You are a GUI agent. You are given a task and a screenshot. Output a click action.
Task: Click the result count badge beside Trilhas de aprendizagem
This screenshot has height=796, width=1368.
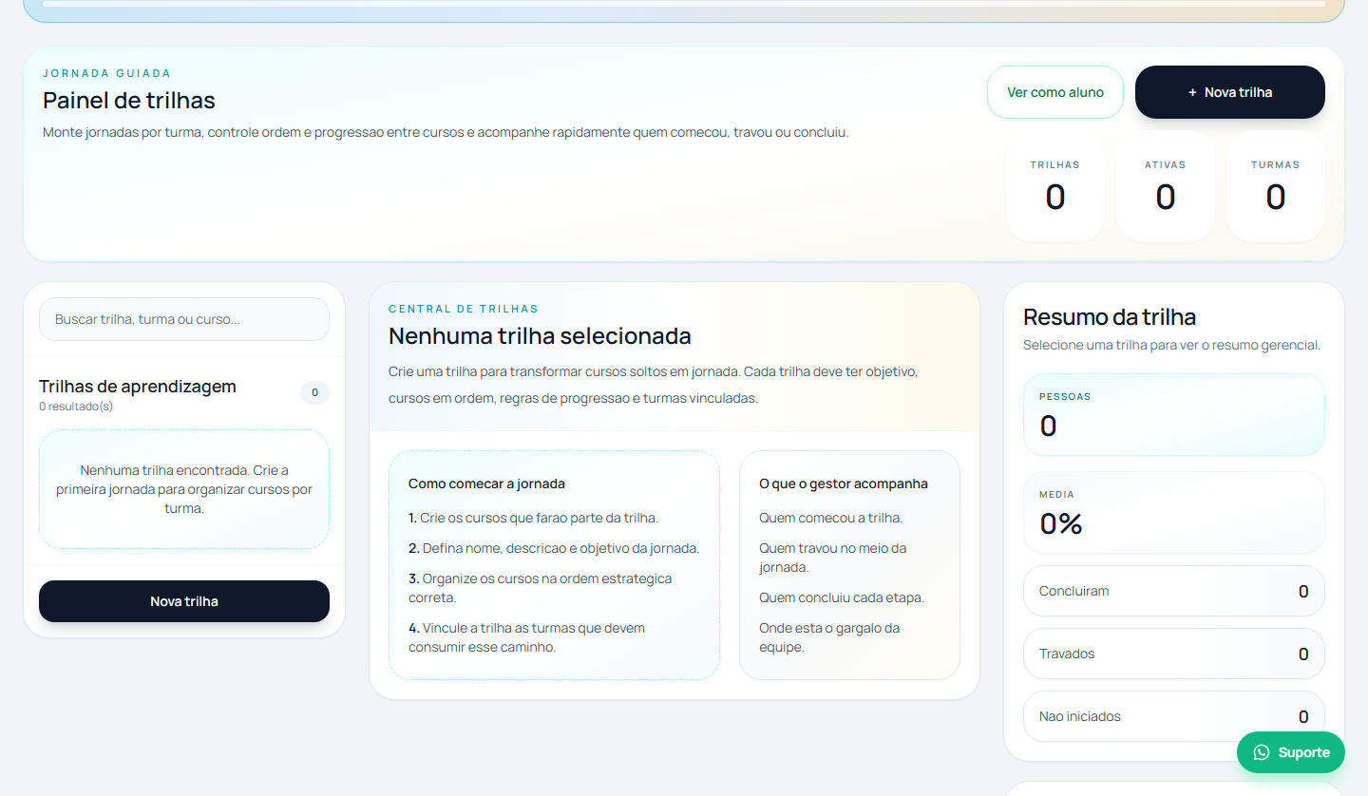point(314,392)
